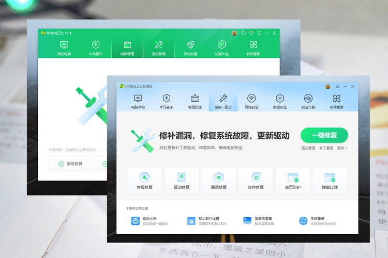Launch 系统重装 tool

click(317, 221)
